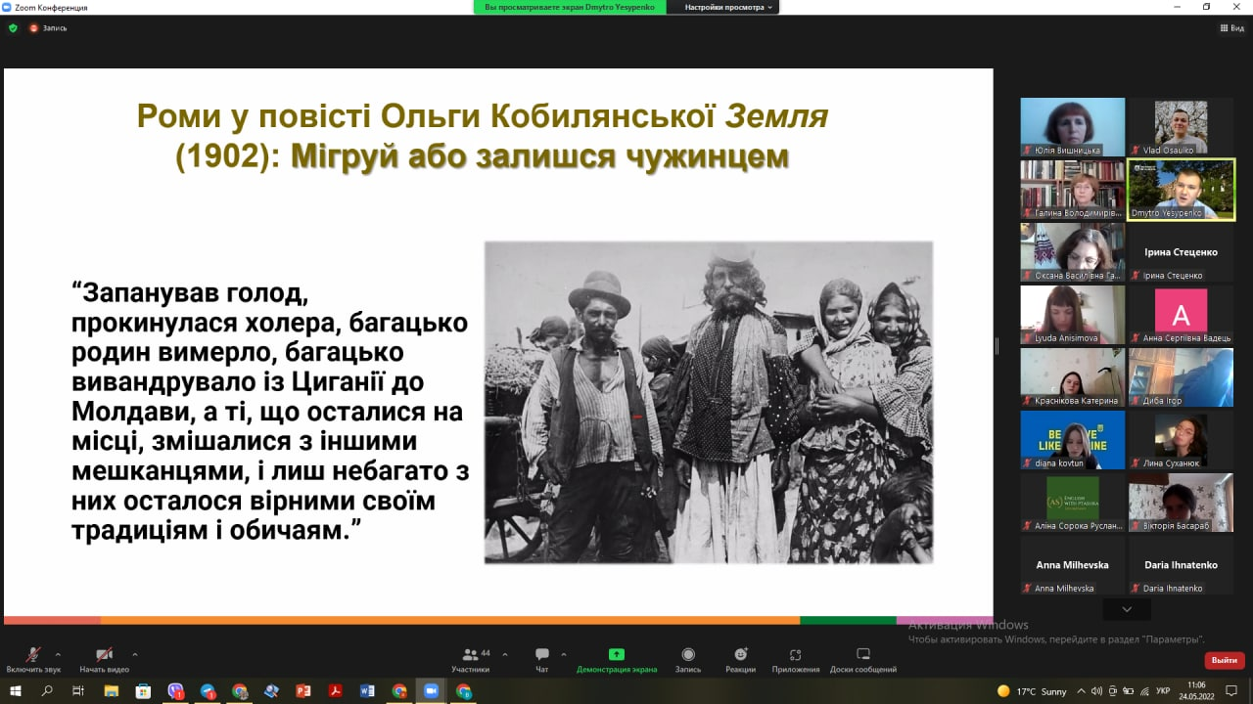
Task: Start video with Начать видео
Action: pos(104,655)
